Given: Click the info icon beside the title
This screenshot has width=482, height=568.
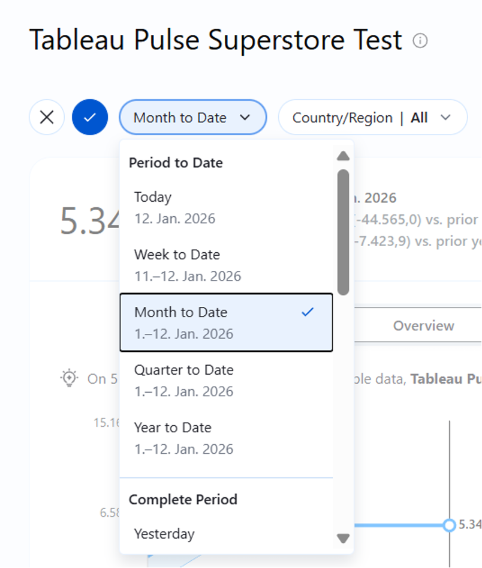Looking at the screenshot, I should [x=420, y=41].
